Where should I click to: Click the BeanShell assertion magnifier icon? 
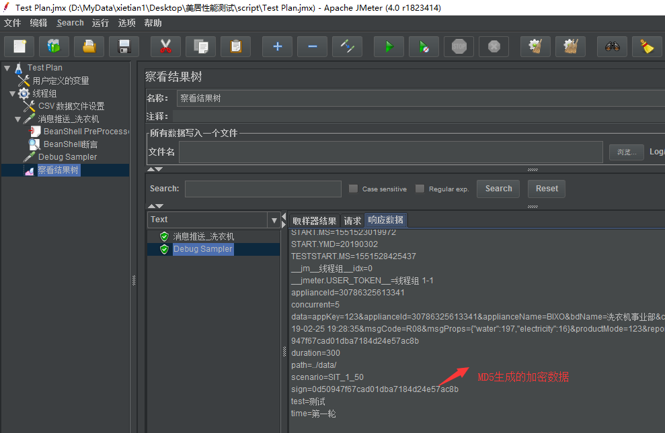pyautogui.click(x=34, y=144)
